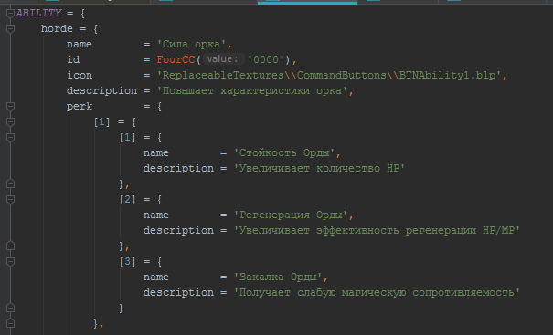Click the last fold end marker at bottom
The width and height of the screenshot is (553, 335).
[10, 323]
